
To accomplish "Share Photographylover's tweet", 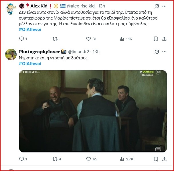I will point(165,159).
